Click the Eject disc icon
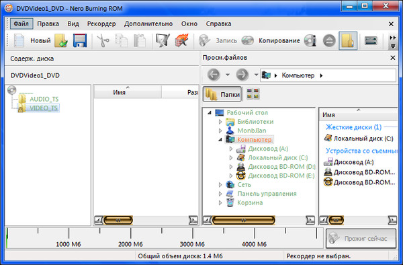 coord(329,40)
